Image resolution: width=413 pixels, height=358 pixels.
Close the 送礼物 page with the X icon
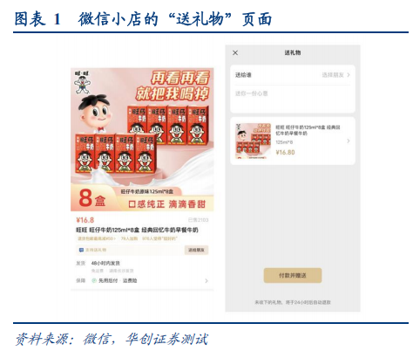pyautogui.click(x=235, y=52)
